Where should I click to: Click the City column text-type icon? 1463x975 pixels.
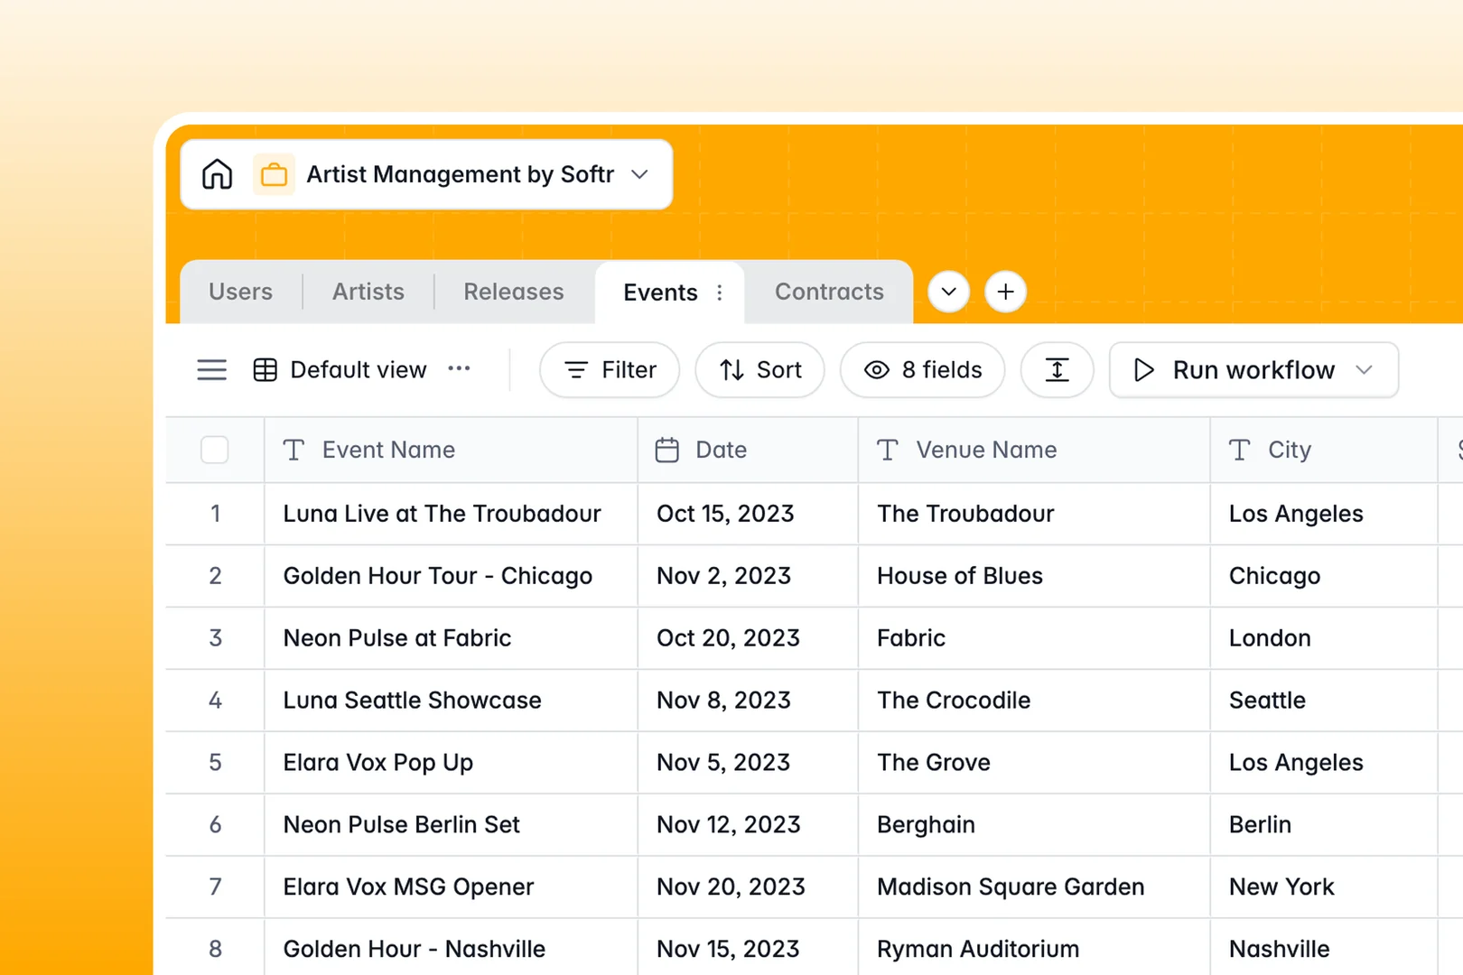click(1240, 450)
